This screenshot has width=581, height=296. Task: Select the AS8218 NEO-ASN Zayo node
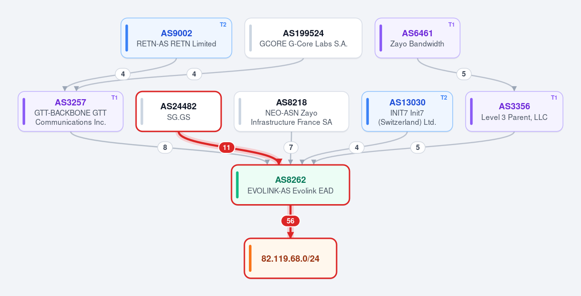(291, 111)
